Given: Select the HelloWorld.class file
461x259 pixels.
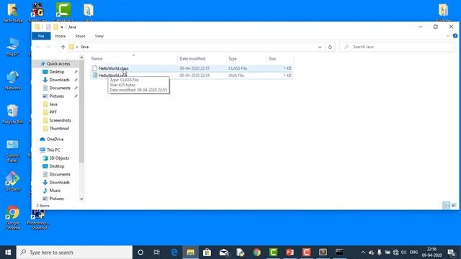Looking at the screenshot, I should coord(114,68).
